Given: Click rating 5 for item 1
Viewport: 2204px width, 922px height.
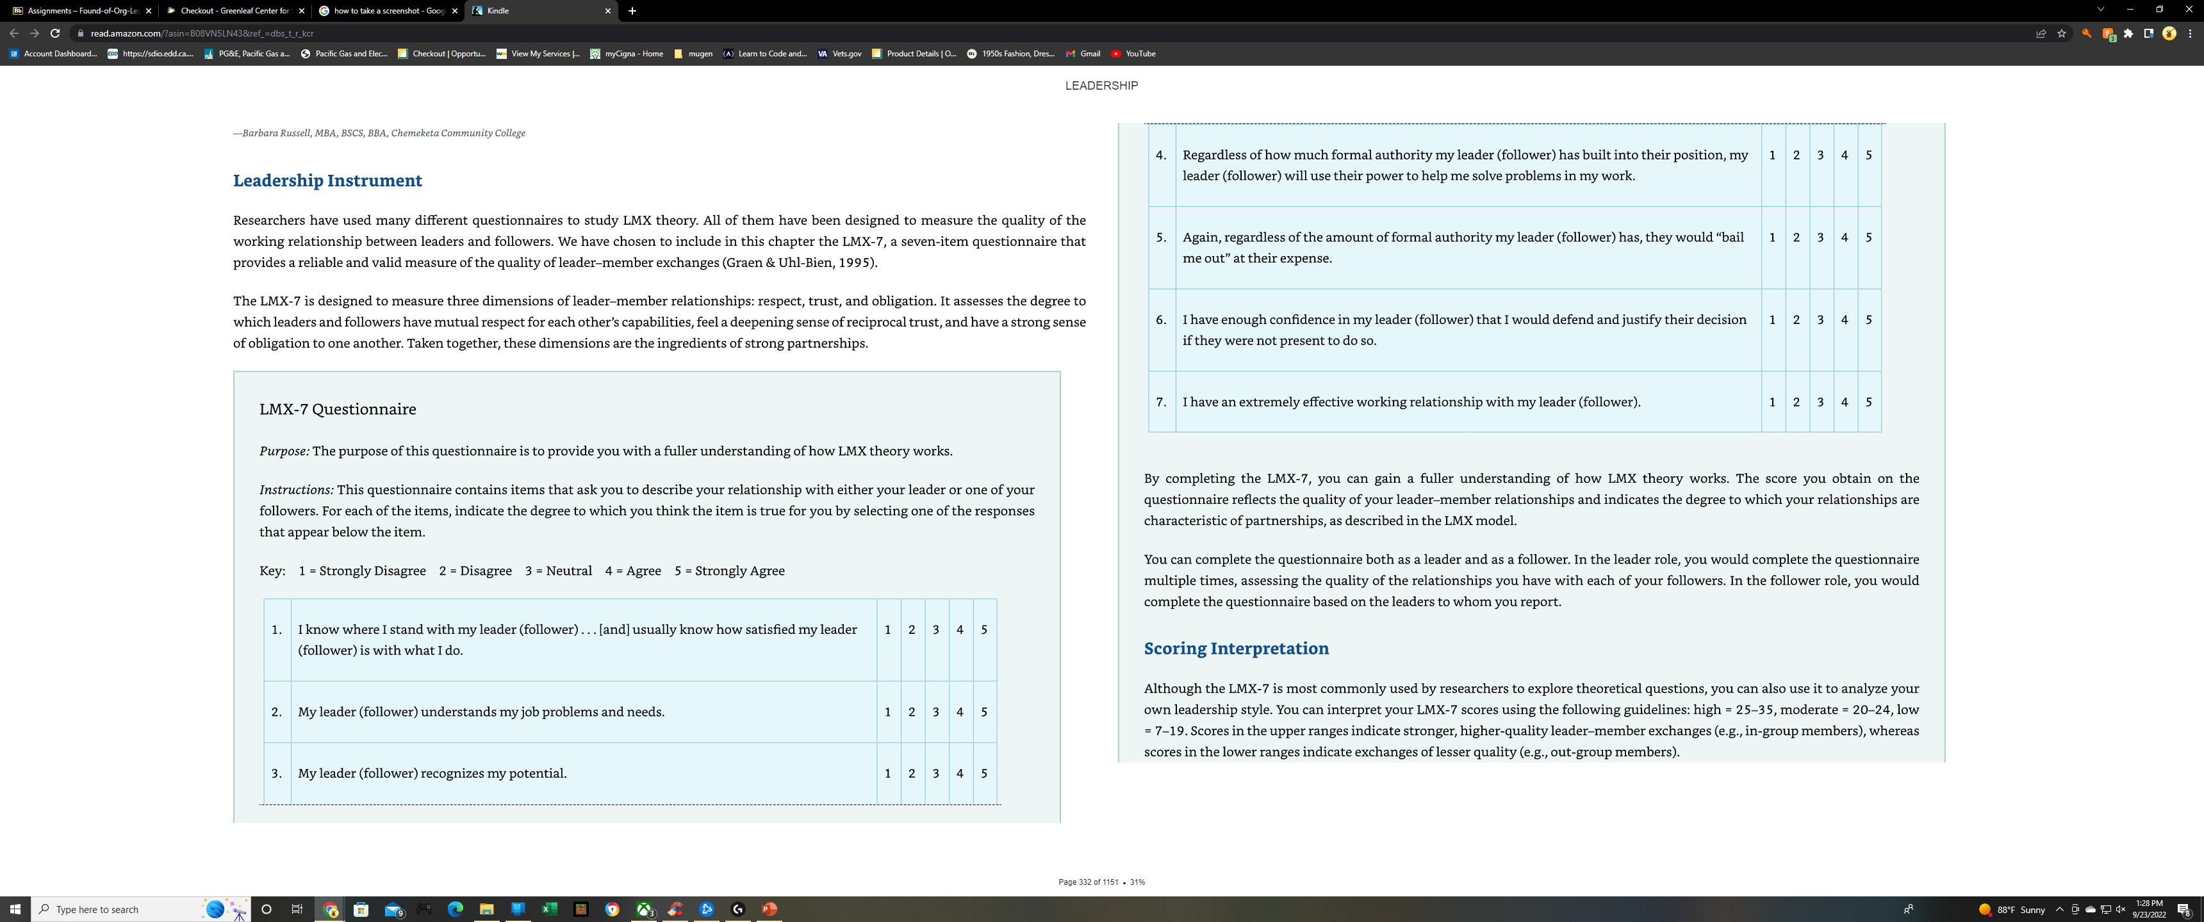Looking at the screenshot, I should pos(984,629).
